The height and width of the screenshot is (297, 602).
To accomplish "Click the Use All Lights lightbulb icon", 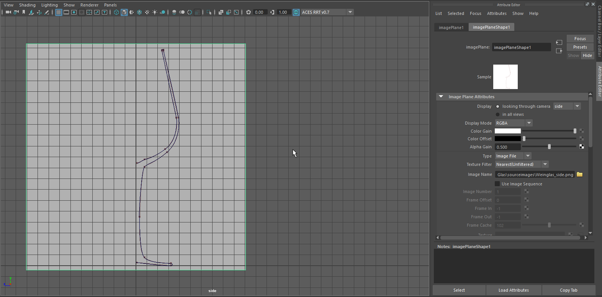I will click(155, 12).
